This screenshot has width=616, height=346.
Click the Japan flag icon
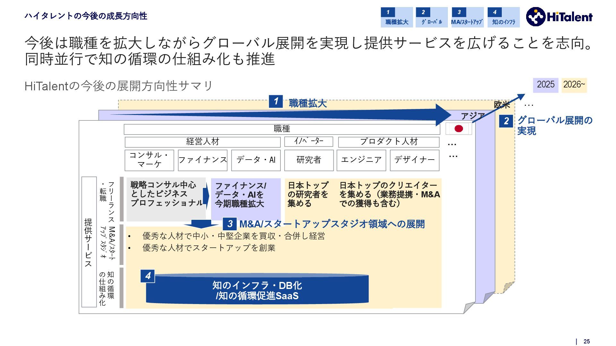coord(459,129)
